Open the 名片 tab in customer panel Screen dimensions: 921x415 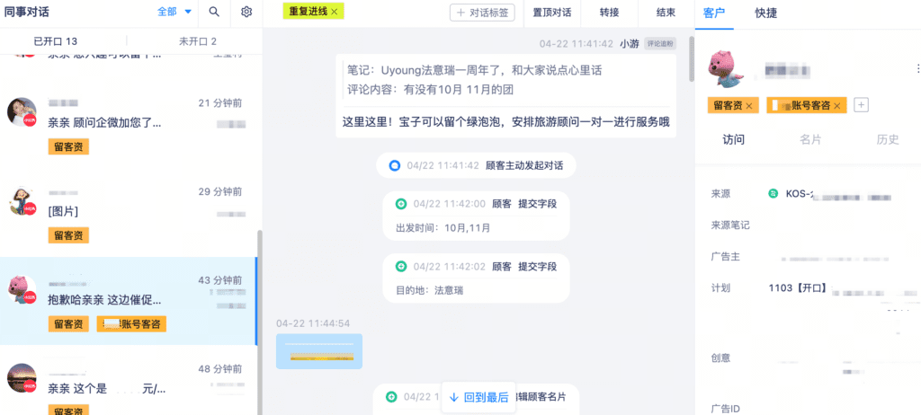tap(810, 139)
